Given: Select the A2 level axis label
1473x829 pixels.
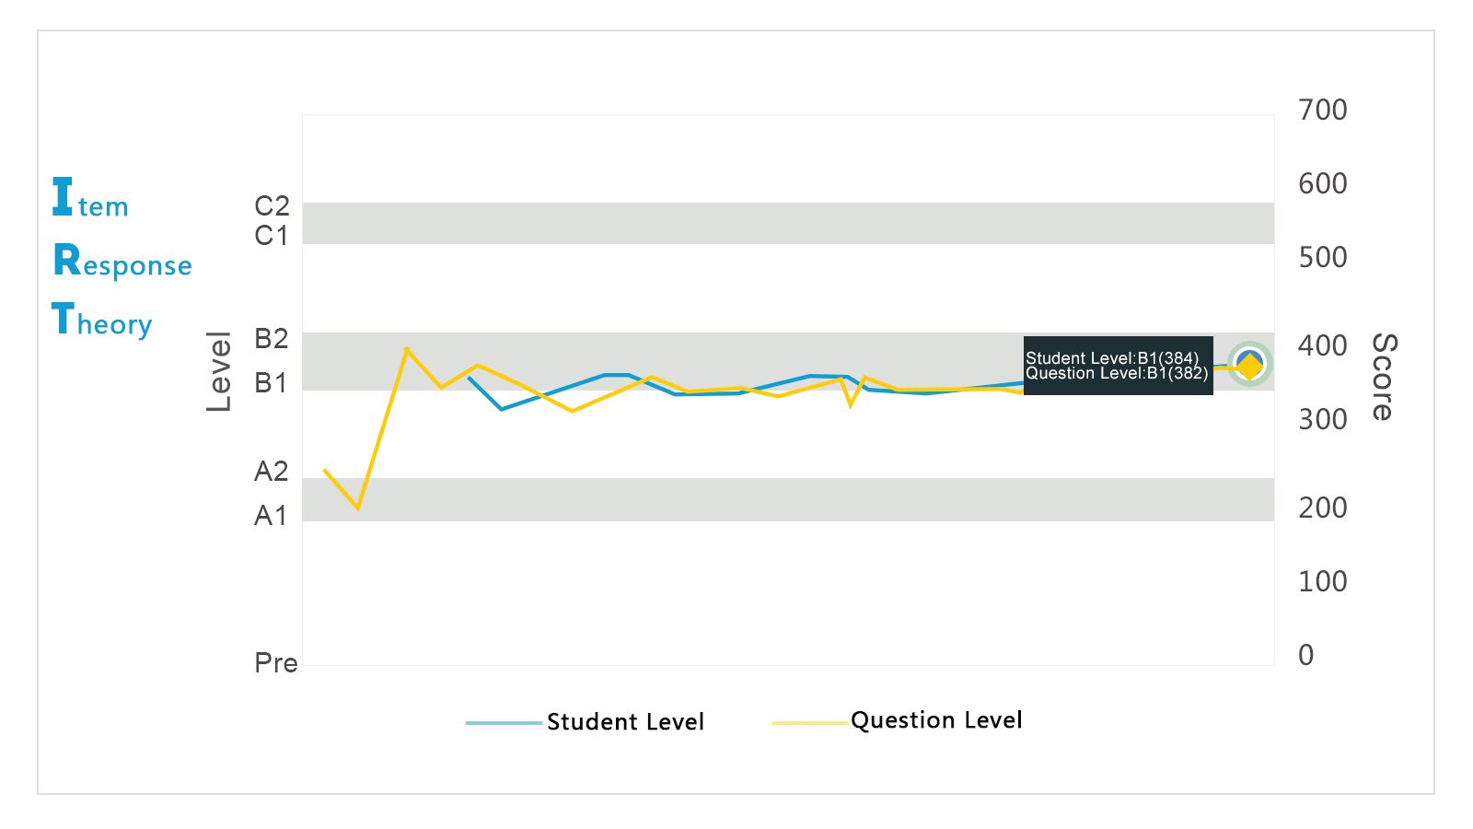Looking at the screenshot, I should (x=272, y=472).
